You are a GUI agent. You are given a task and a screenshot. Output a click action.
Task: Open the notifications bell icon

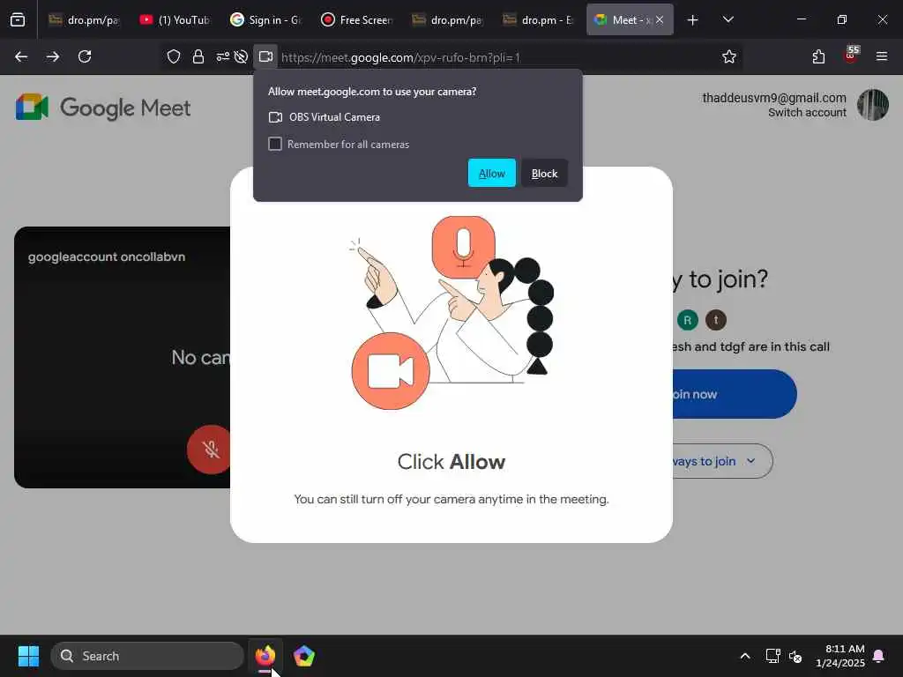(x=879, y=656)
